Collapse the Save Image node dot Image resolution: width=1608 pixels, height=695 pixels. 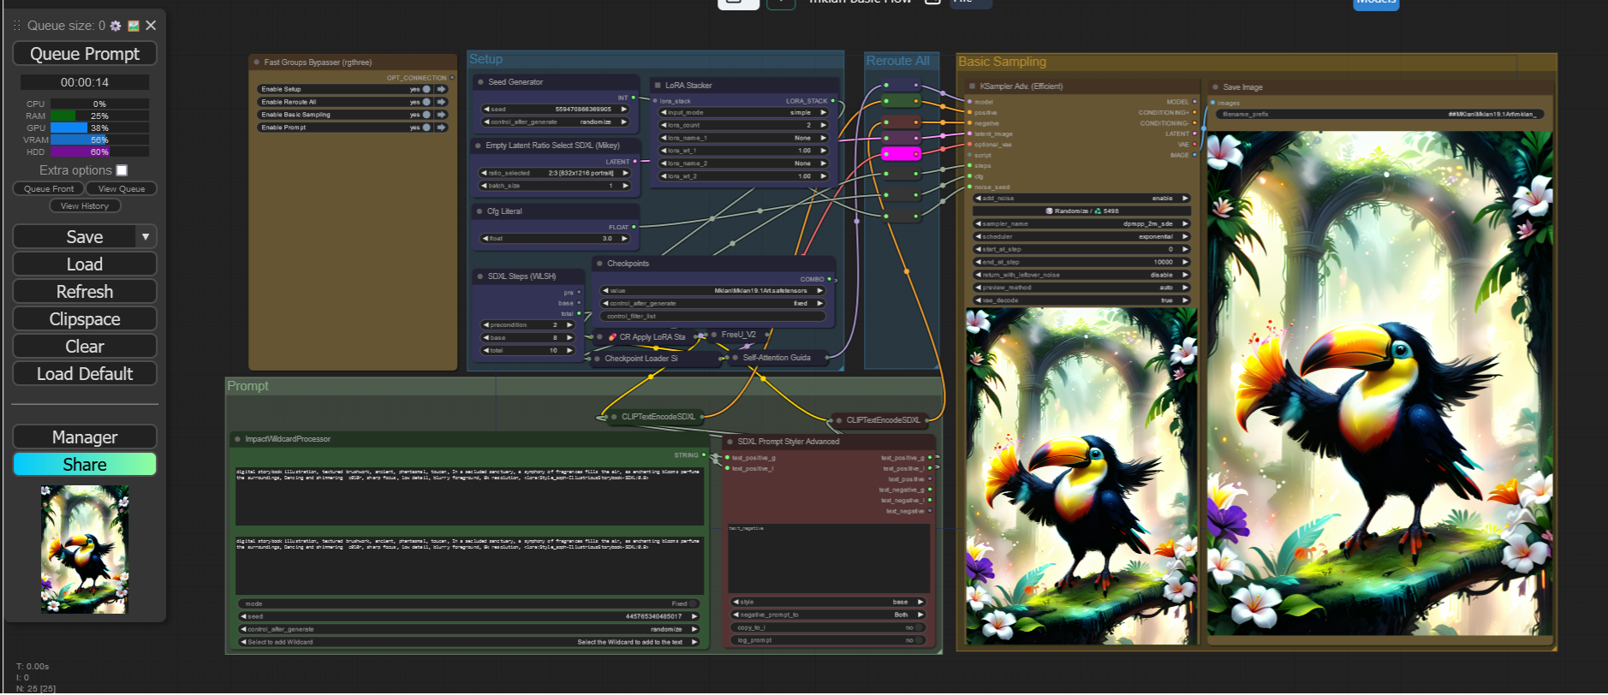(1215, 87)
